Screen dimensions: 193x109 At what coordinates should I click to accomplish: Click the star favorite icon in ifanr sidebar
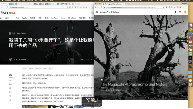10,100
